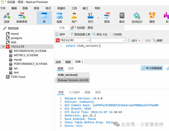Viewport: 169px width, 131px height.
Task: Open 代码段 (Code Snippet) panel
Action: click(x=116, y=34)
